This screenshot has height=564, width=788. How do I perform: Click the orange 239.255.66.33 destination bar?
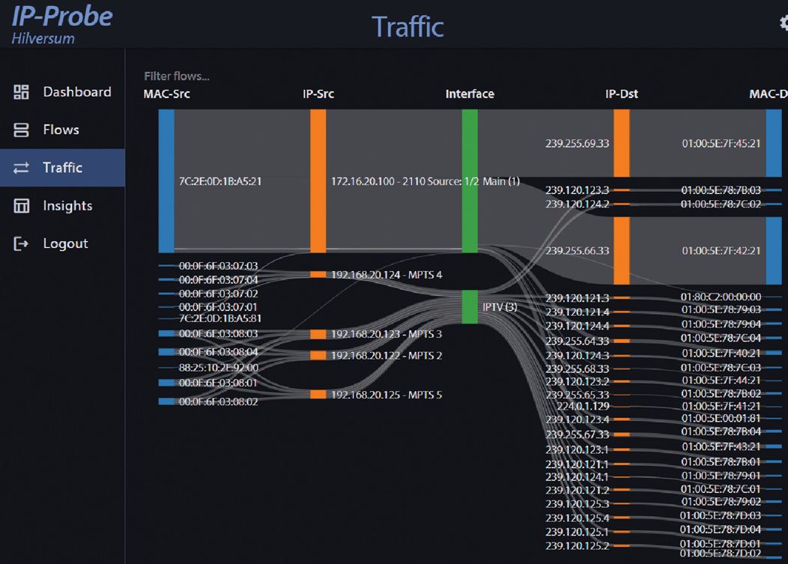pos(621,251)
